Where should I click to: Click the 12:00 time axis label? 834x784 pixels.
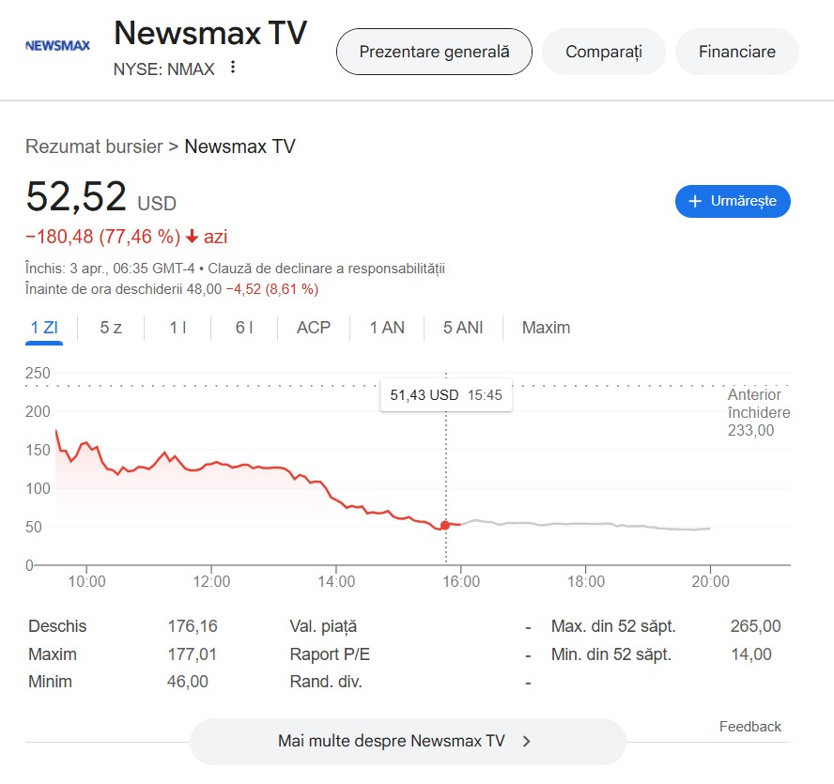point(211,581)
